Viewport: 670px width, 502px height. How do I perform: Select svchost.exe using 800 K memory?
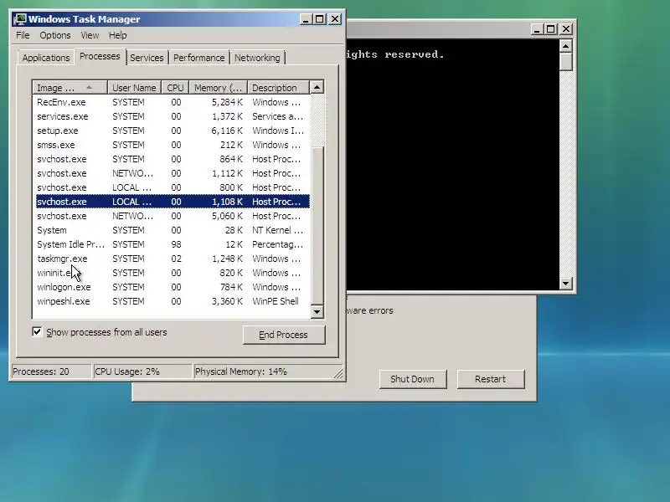[x=173, y=187]
